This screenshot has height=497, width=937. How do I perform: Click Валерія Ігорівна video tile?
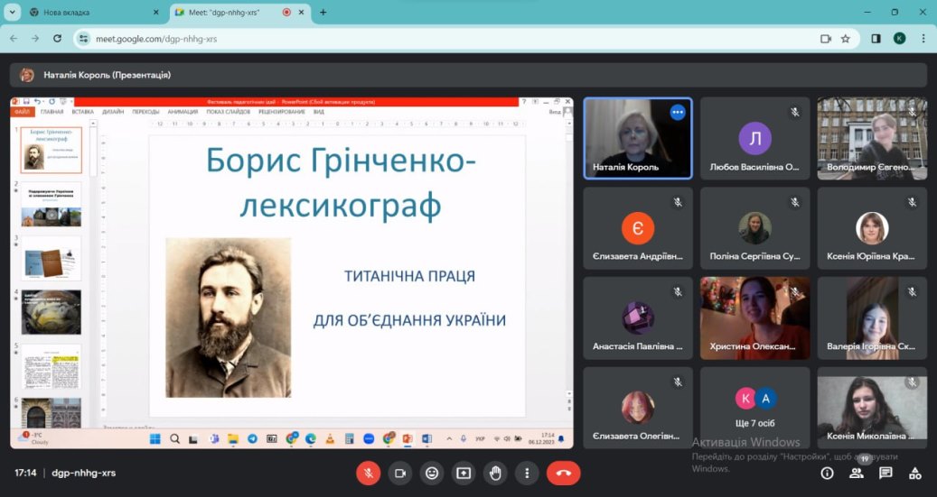pyautogui.click(x=872, y=318)
